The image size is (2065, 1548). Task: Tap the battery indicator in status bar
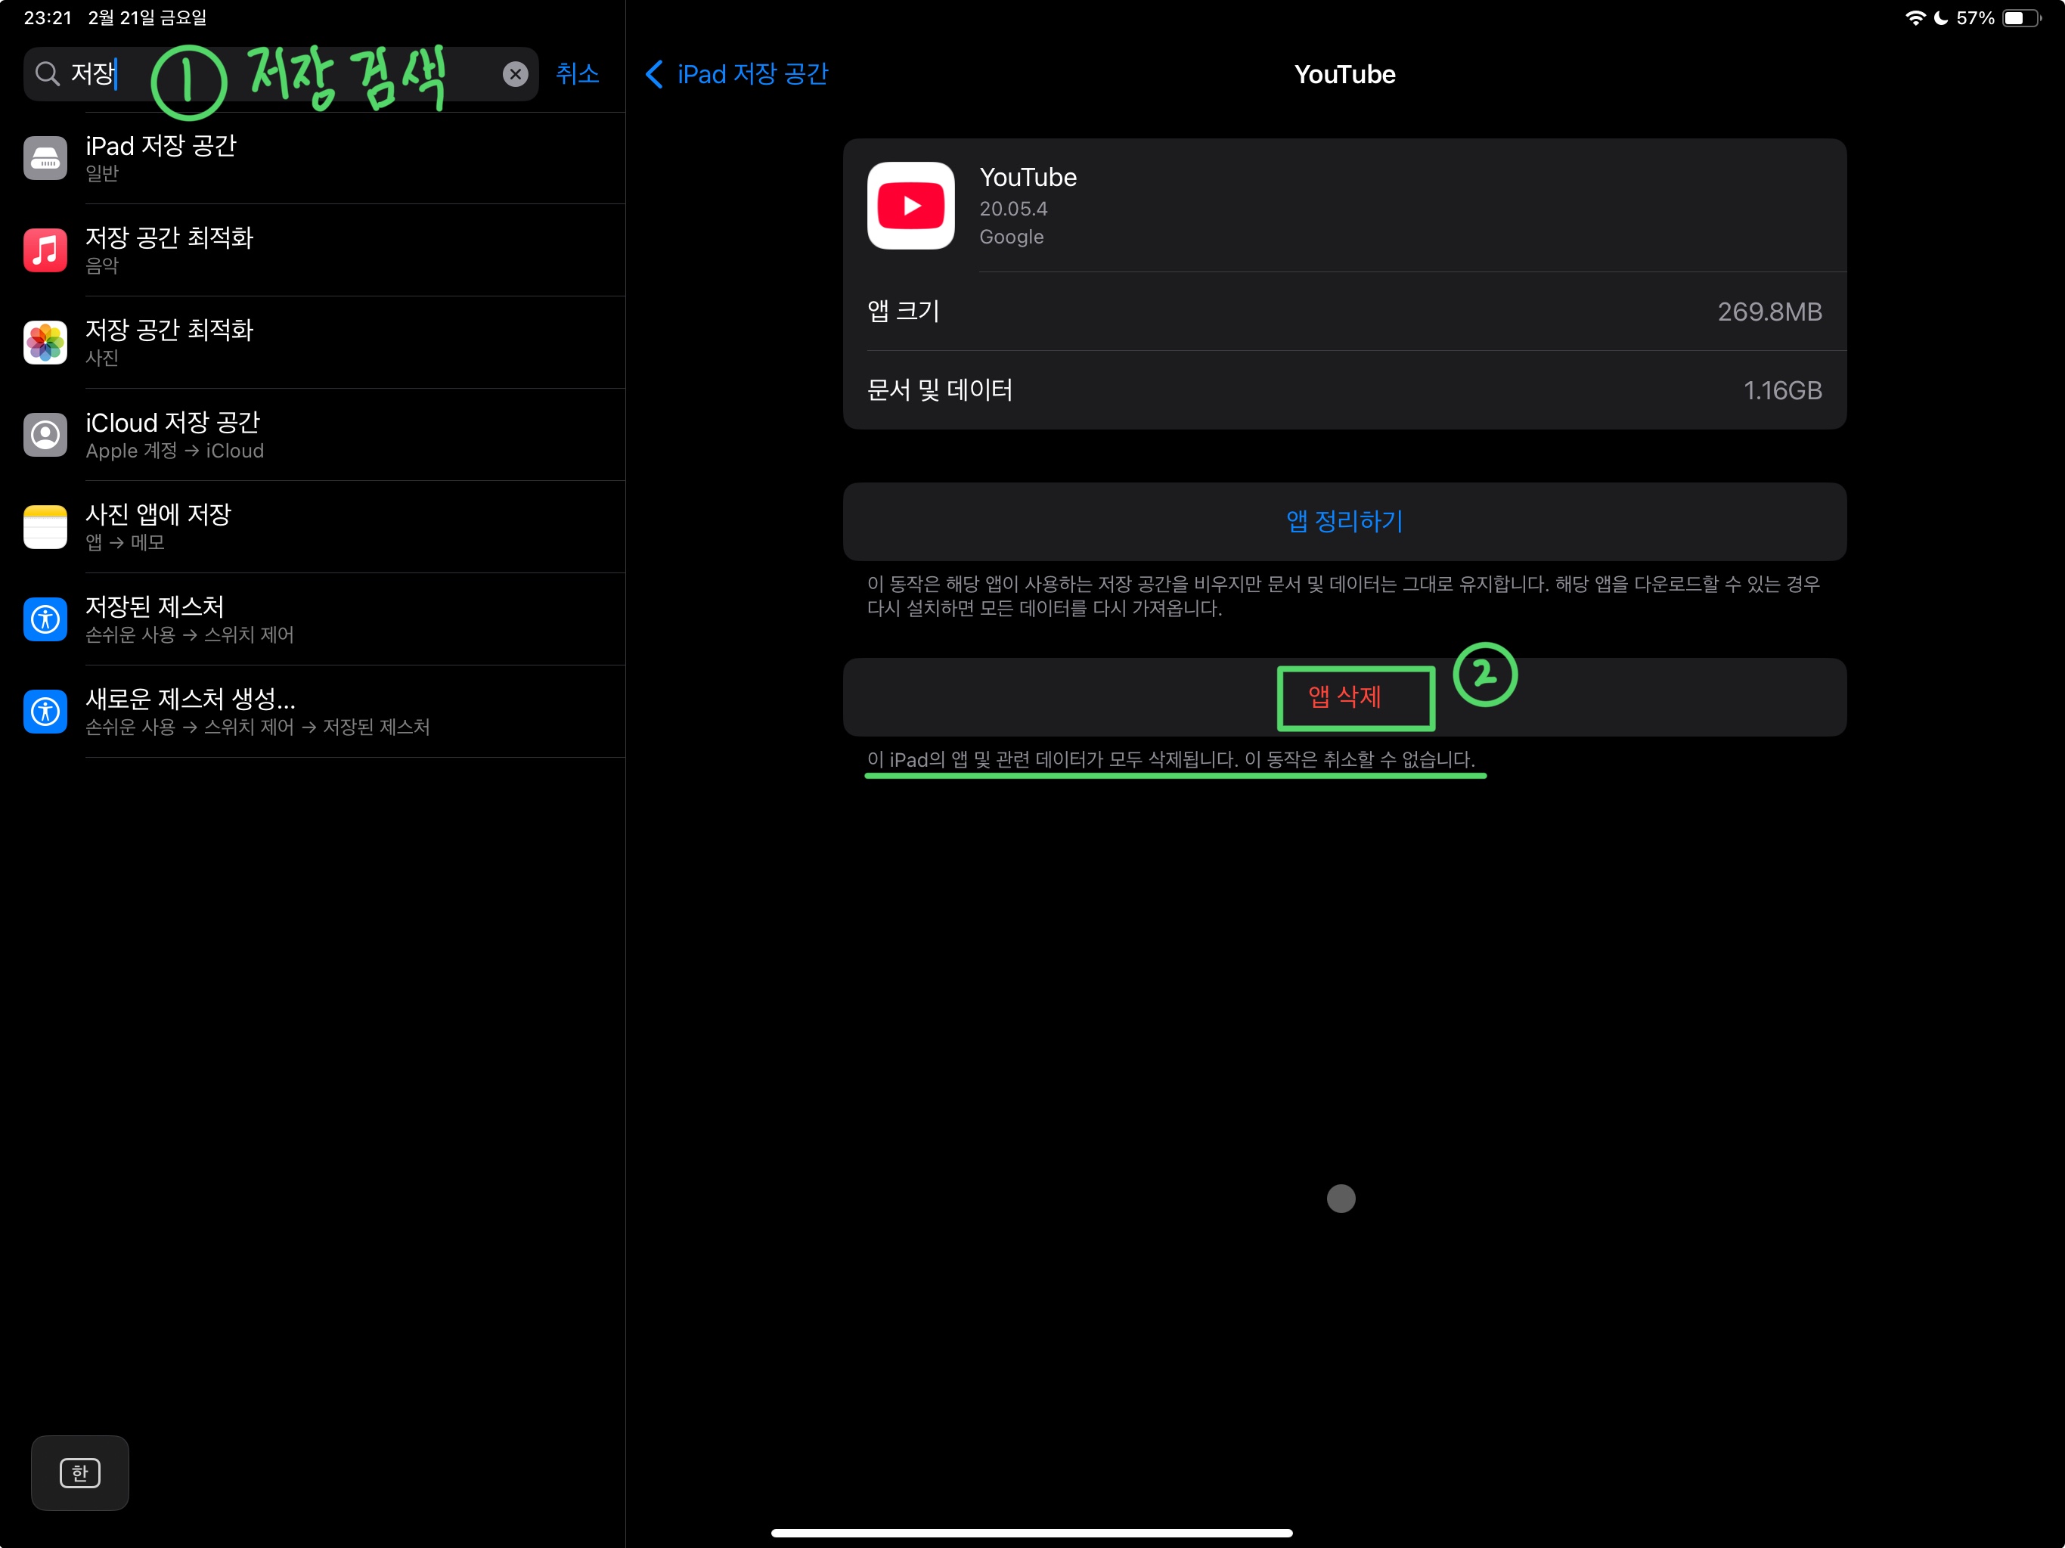pos(2021,17)
